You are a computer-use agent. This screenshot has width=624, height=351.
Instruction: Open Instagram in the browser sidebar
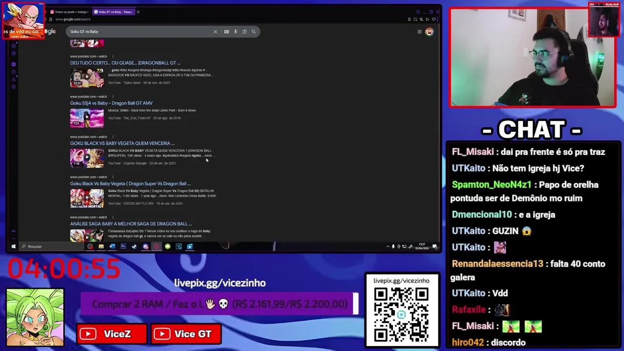[x=14, y=53]
